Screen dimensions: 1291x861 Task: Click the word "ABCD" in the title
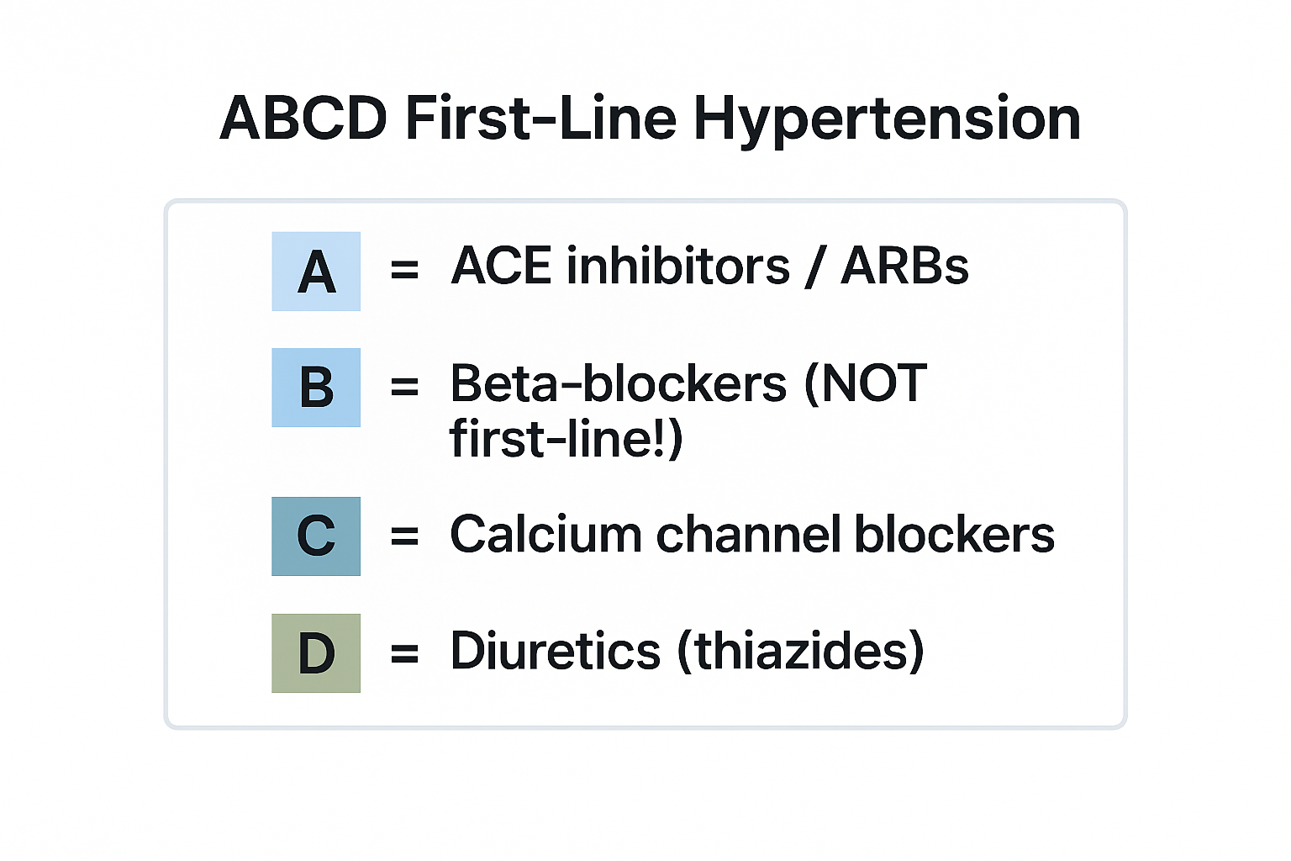[x=303, y=118]
